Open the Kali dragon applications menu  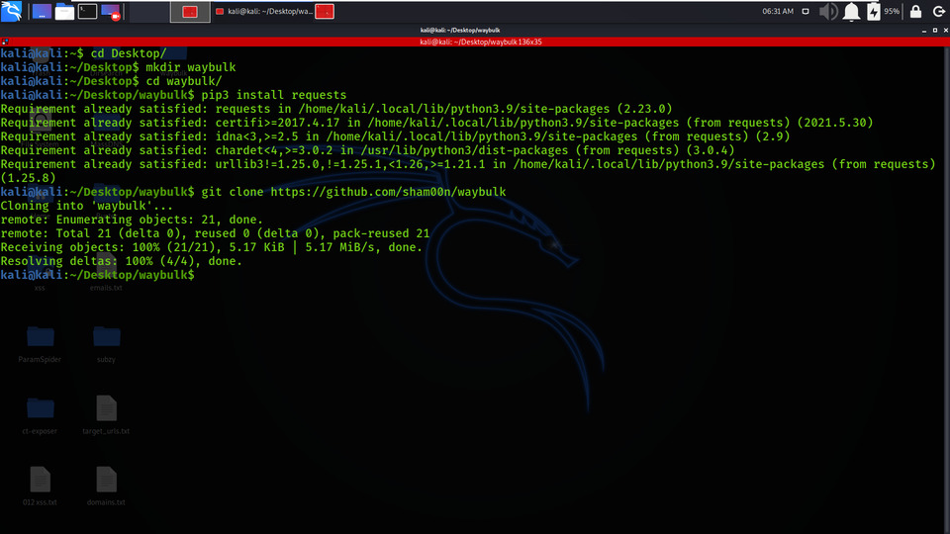point(12,11)
